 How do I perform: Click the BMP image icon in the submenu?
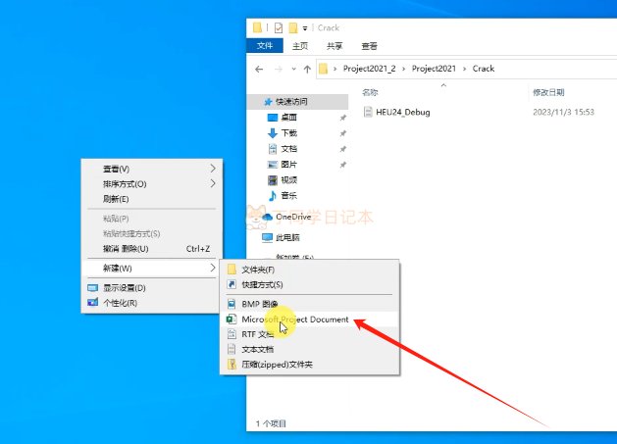231,304
